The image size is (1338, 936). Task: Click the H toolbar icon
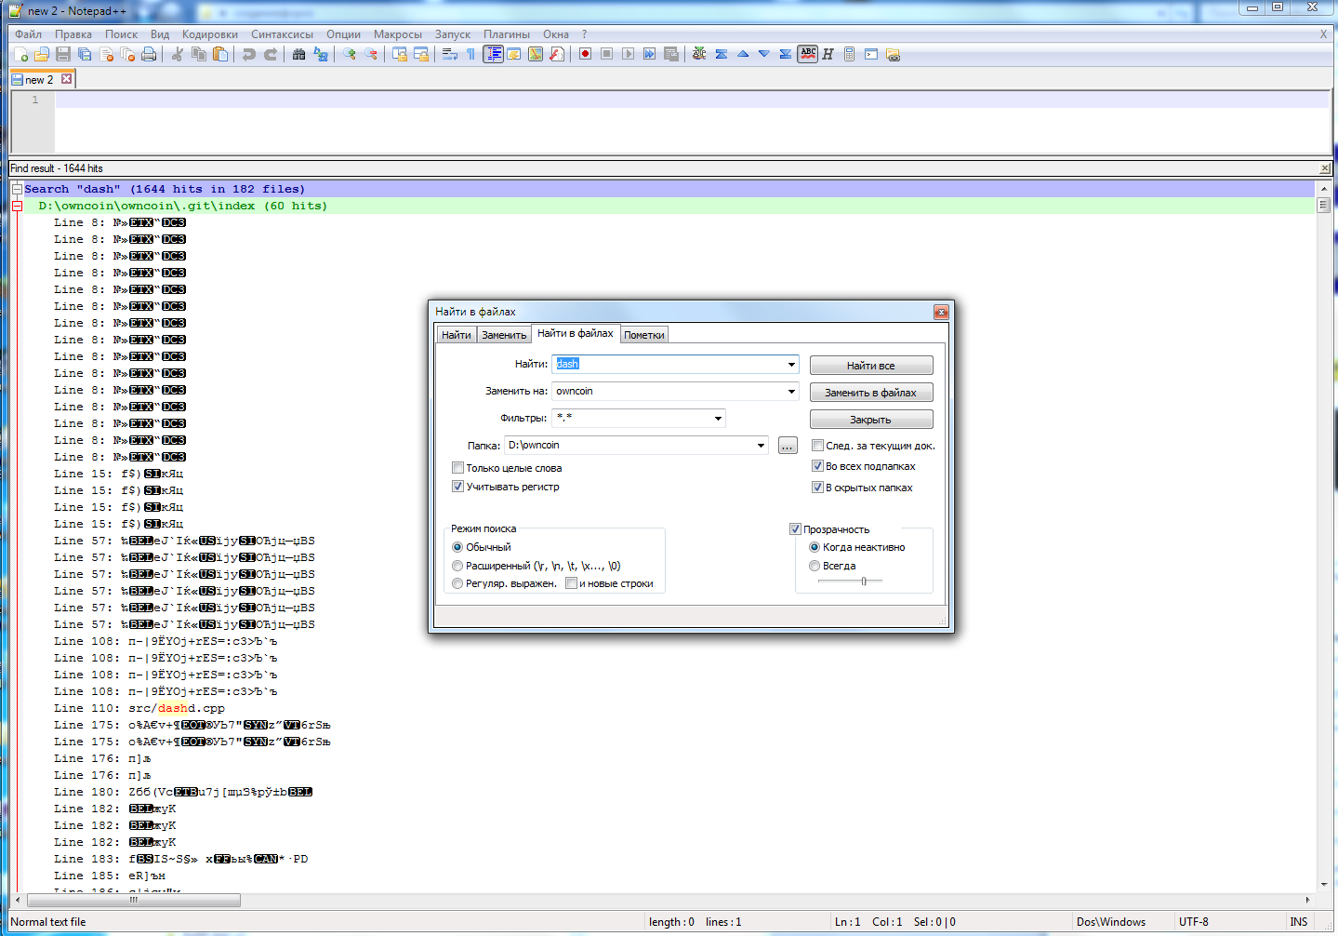tap(828, 55)
